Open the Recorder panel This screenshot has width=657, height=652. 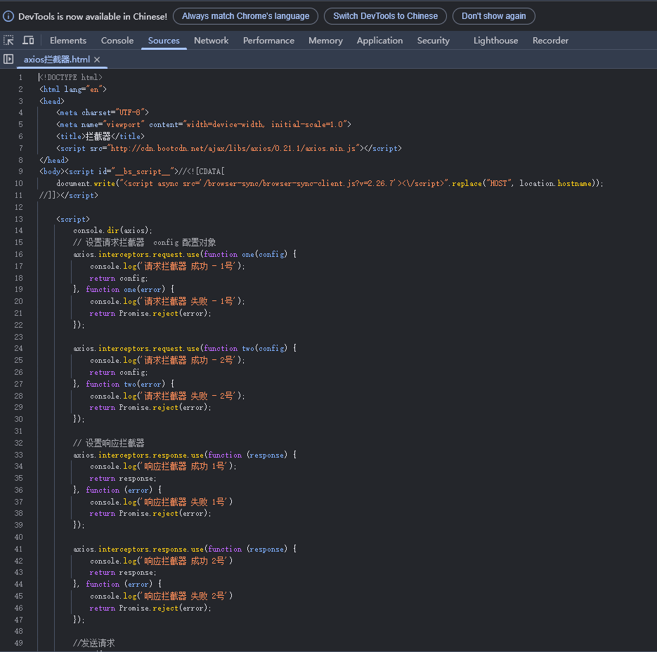click(550, 40)
